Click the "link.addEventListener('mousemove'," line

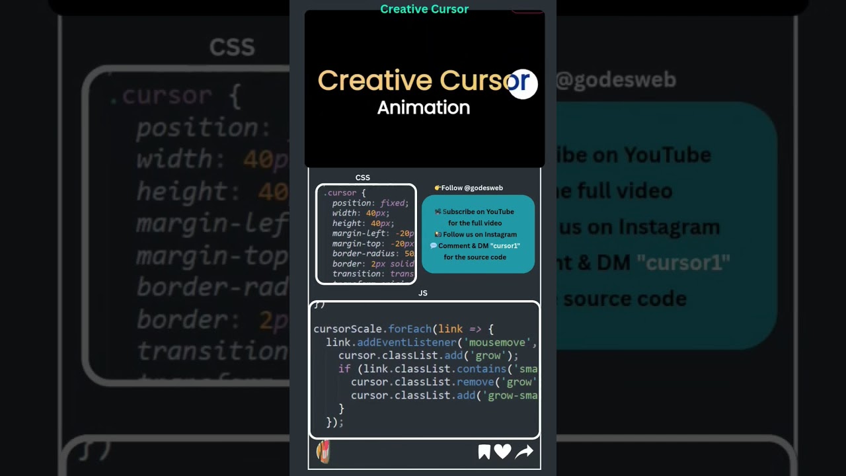[x=431, y=342]
